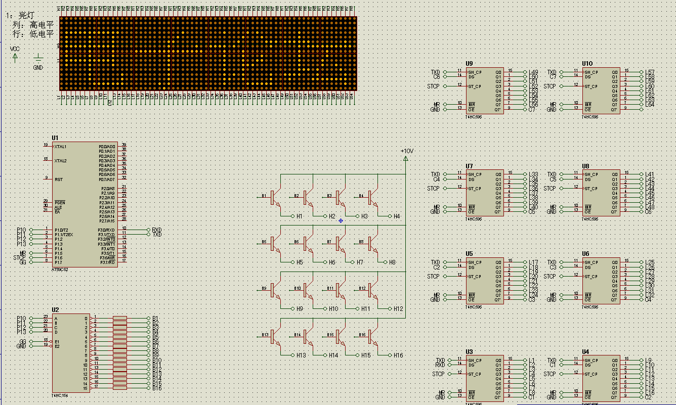Click the AT89C52 part name text
Viewport: 676px width, 405px height.
[60, 269]
